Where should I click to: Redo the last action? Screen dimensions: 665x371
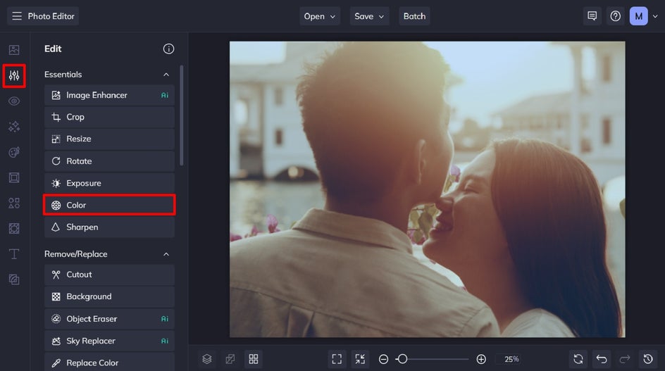click(x=625, y=359)
